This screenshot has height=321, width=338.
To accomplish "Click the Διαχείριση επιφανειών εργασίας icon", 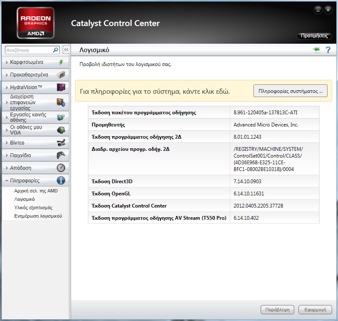I will coord(61,103).
